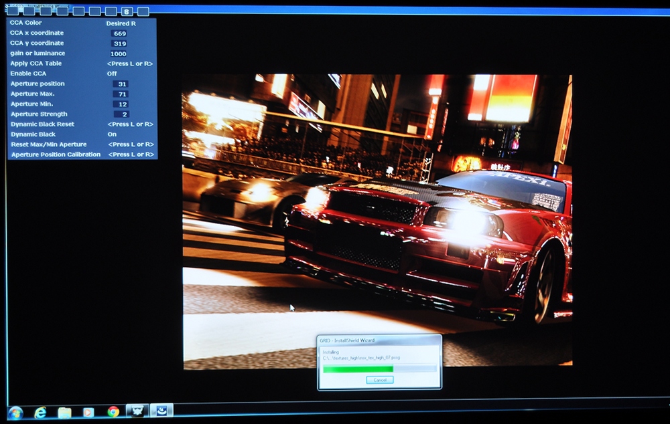Click the Aperture position value 31

[121, 84]
